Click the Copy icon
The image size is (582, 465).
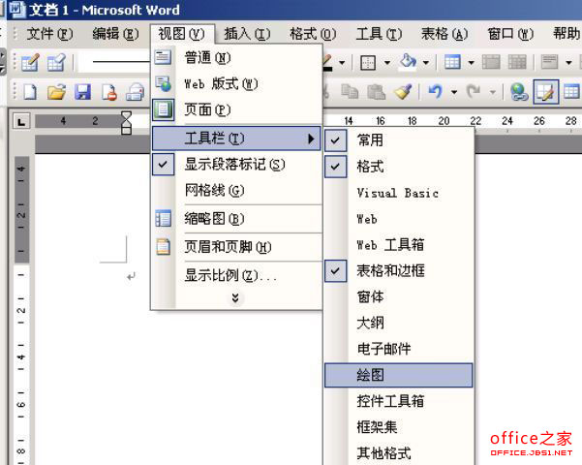(x=350, y=91)
